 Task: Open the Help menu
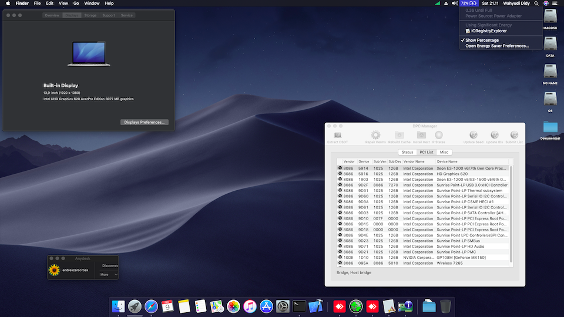pyautogui.click(x=109, y=4)
